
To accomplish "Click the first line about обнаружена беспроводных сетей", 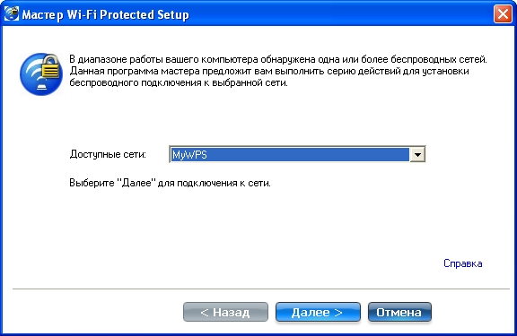I will 278,59.
